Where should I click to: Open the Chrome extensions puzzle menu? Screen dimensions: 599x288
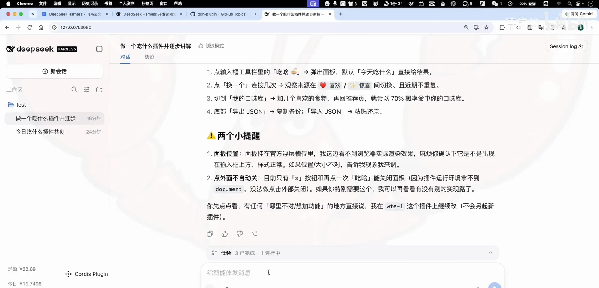tap(502, 27)
